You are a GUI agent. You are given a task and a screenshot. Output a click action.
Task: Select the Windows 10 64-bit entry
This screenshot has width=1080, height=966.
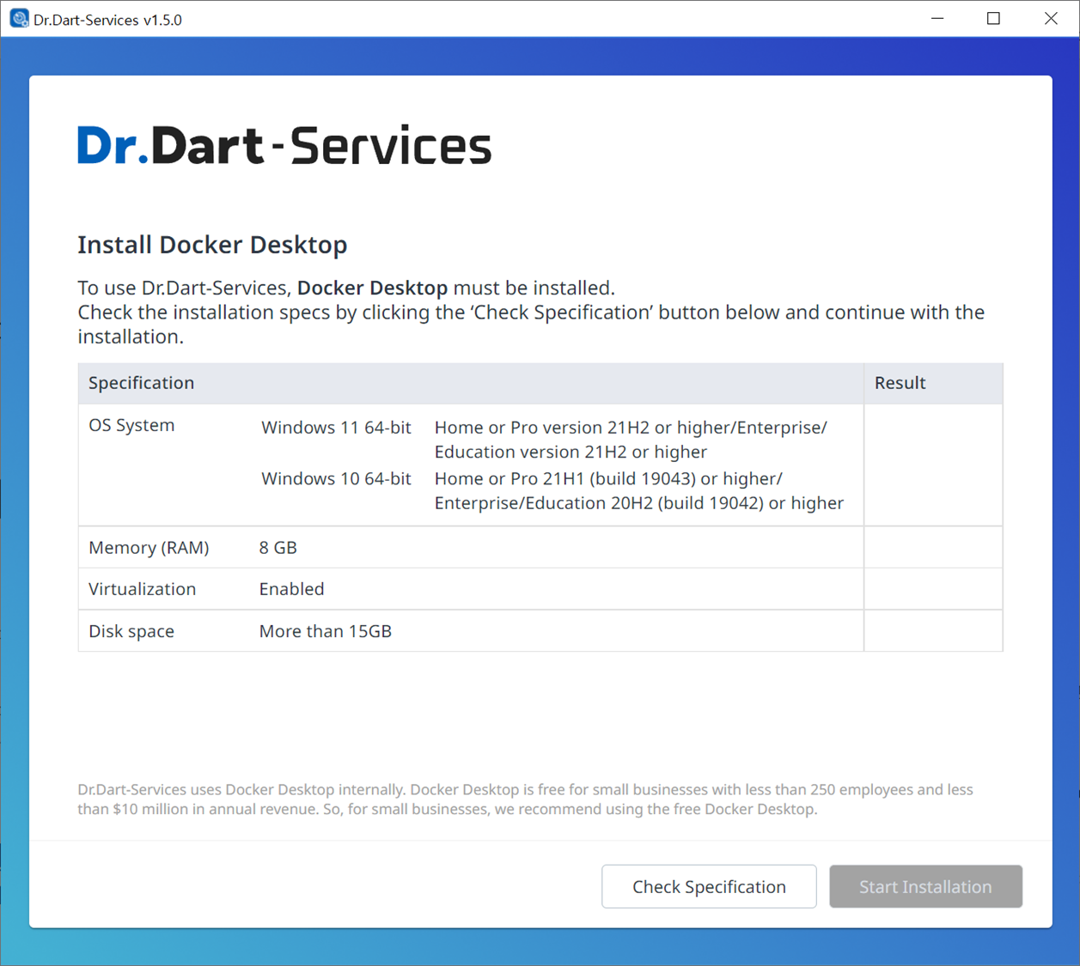click(336, 478)
